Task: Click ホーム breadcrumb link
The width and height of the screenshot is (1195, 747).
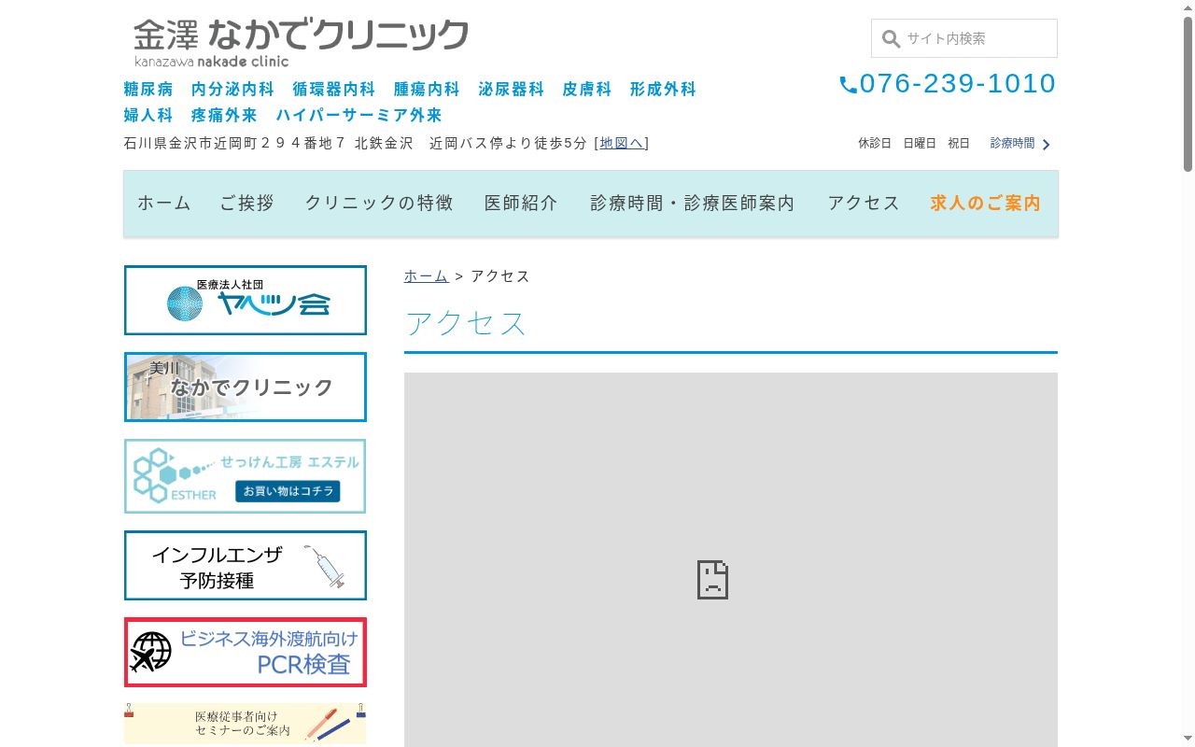Action: pyautogui.click(x=426, y=276)
